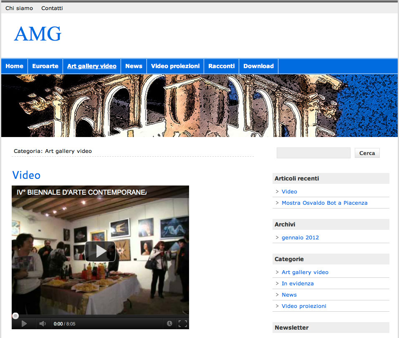Open the Contatti top link
The height and width of the screenshot is (338, 399).
52,8
